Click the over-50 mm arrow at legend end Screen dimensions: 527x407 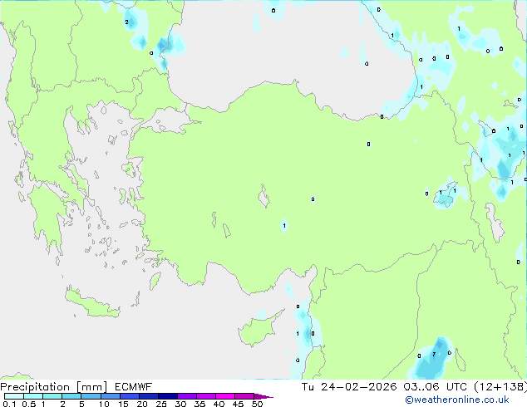point(263,396)
